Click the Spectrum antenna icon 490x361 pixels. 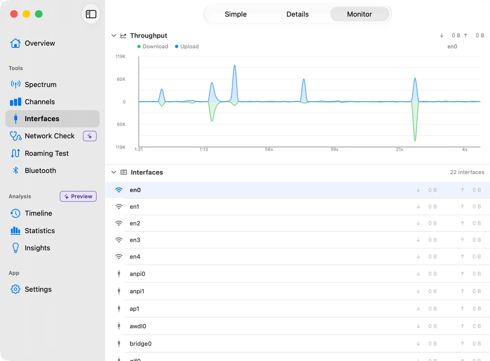[x=15, y=84]
